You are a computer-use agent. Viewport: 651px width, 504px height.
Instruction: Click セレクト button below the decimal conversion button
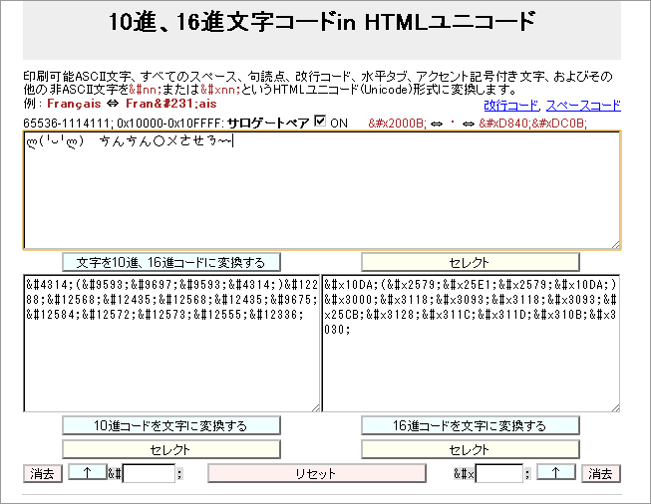(171, 449)
